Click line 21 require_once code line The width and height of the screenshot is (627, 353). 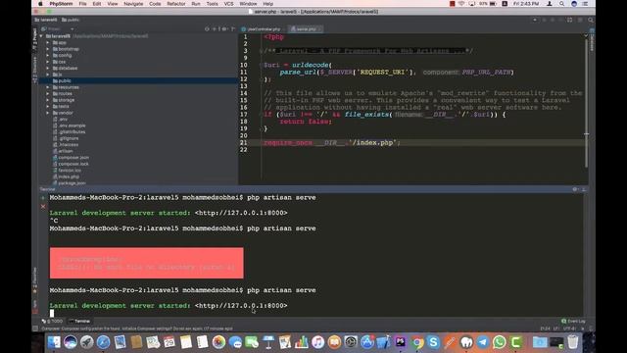pos(331,142)
